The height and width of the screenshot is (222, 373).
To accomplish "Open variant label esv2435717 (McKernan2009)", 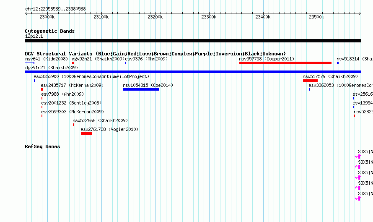I will 73,85.
